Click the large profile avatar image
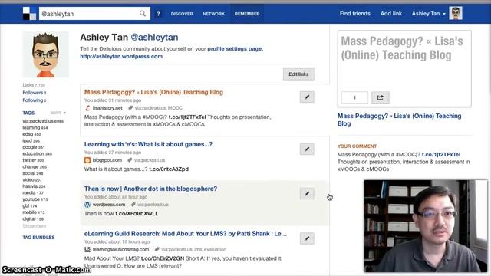Viewport: 491px width, 276px height. pos(45,54)
